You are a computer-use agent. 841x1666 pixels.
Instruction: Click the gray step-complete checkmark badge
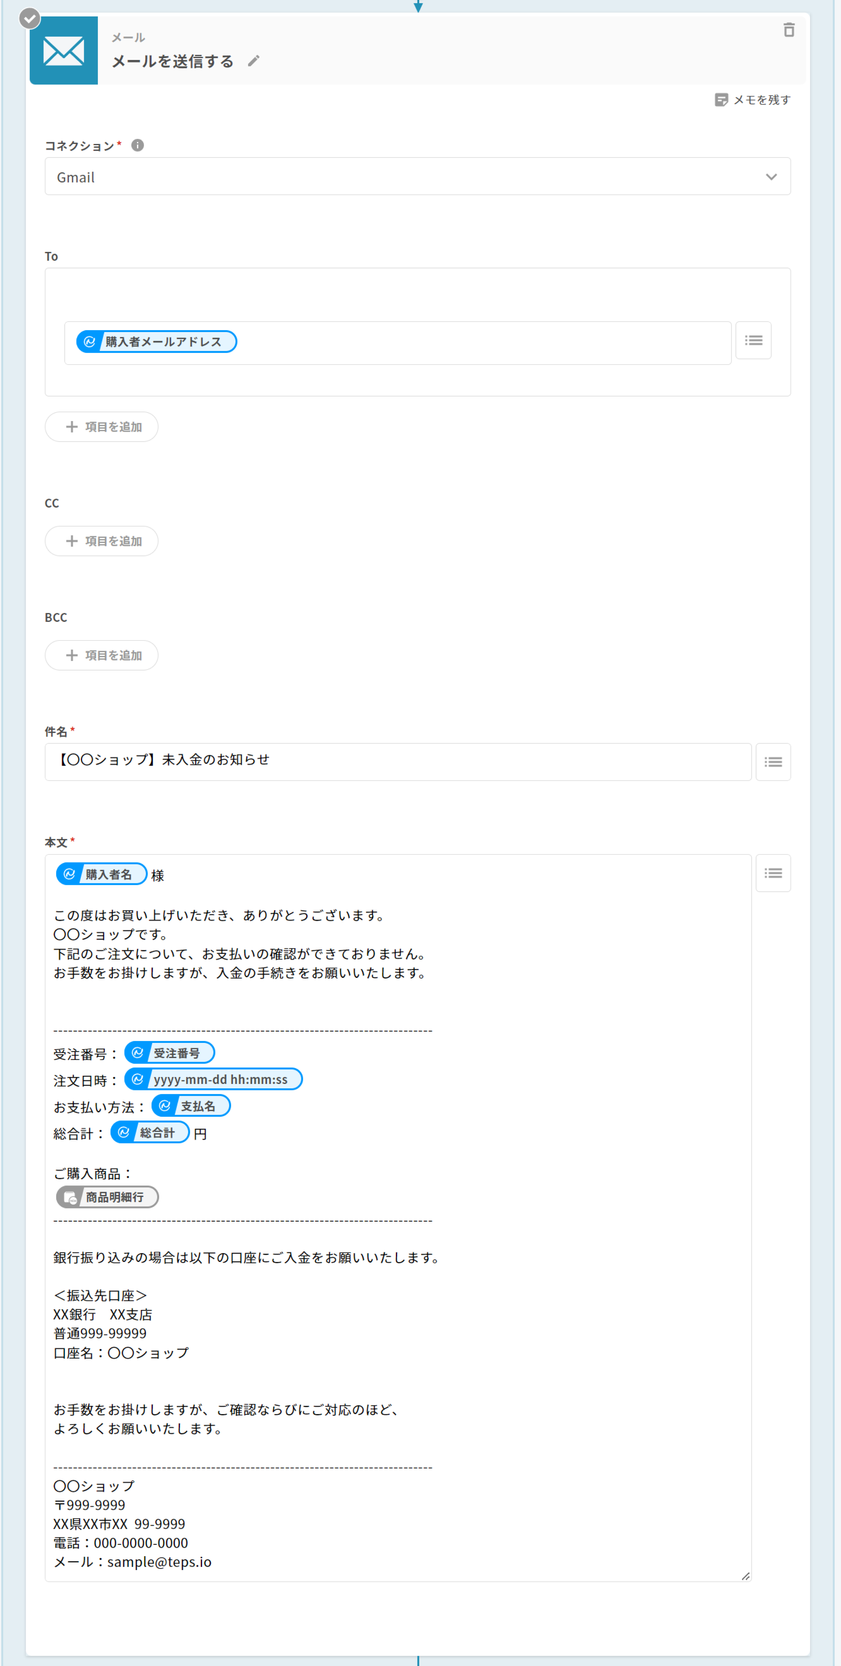coord(29,19)
